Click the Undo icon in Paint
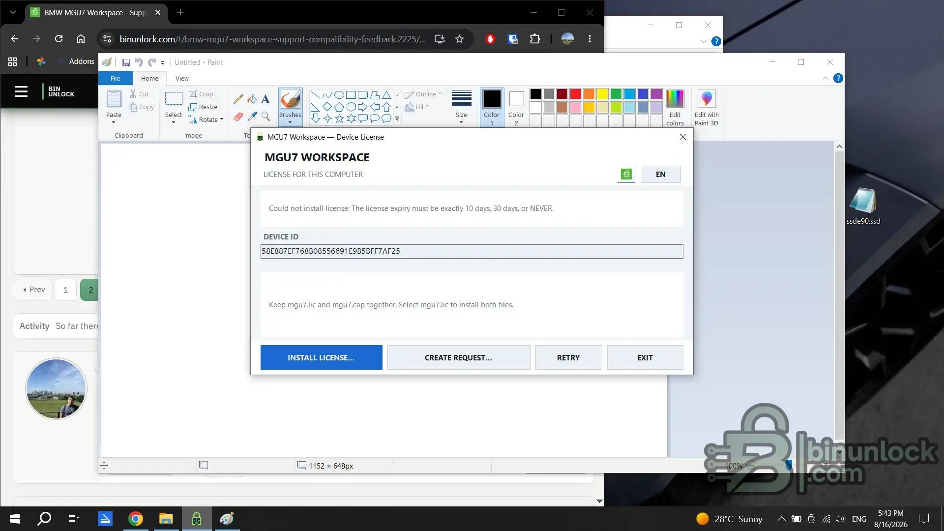Image resolution: width=944 pixels, height=531 pixels. (139, 62)
